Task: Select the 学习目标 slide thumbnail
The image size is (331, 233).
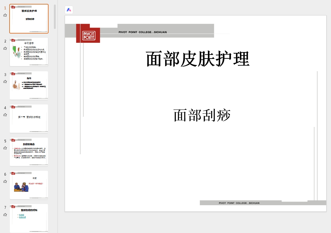Action: (x=29, y=51)
